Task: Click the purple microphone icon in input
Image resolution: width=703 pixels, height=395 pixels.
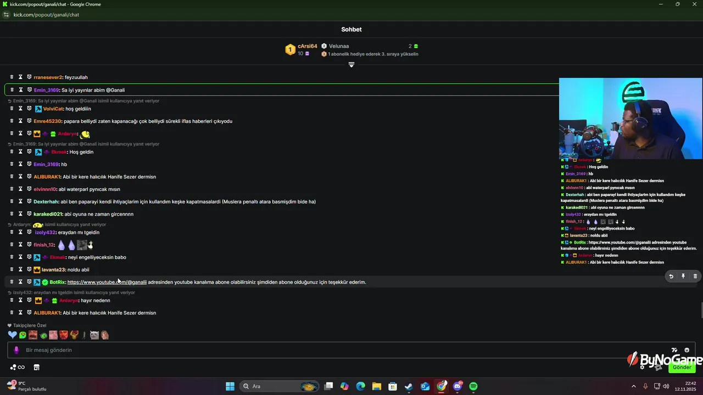Action: click(x=16, y=350)
